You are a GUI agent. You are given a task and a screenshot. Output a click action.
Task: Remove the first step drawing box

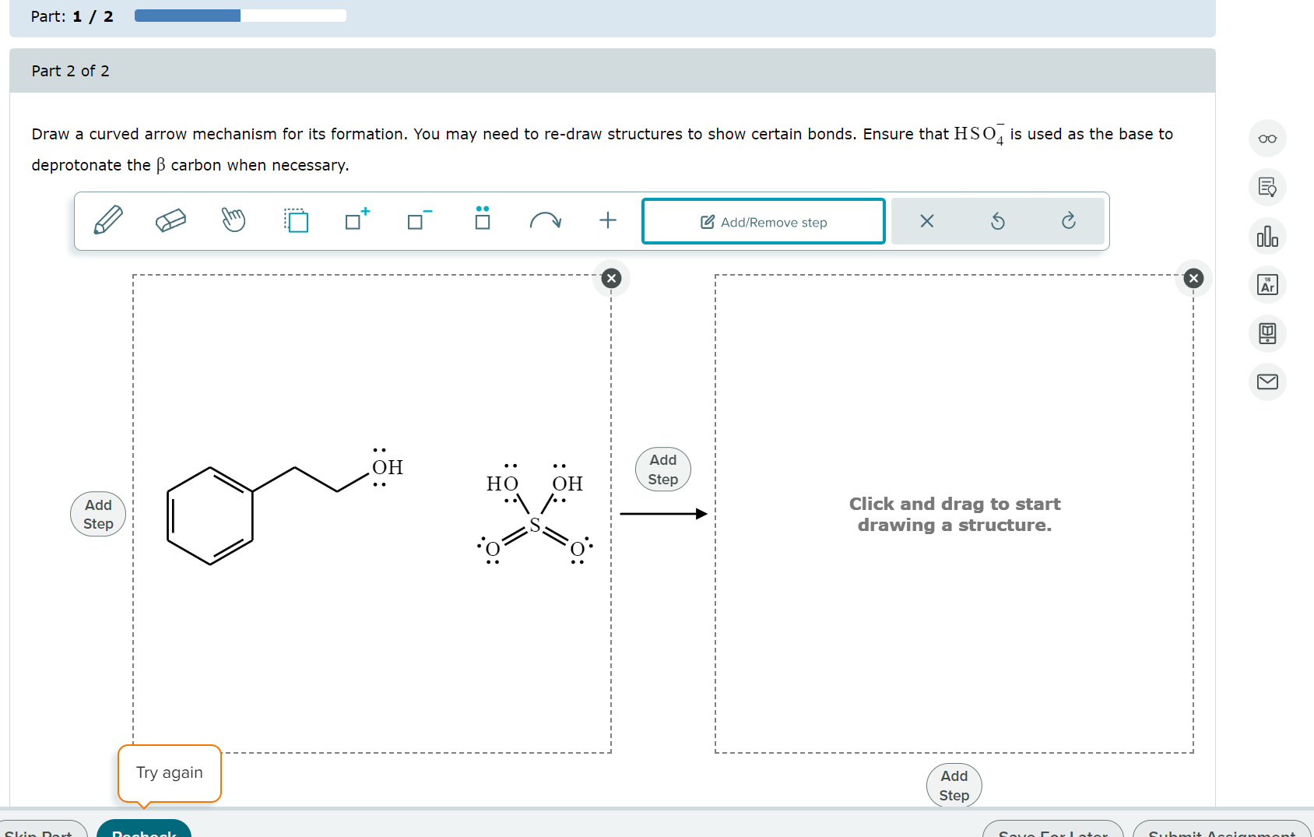[612, 278]
